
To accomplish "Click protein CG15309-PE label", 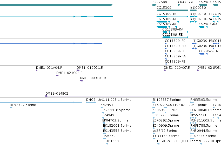I will click(175, 51).
